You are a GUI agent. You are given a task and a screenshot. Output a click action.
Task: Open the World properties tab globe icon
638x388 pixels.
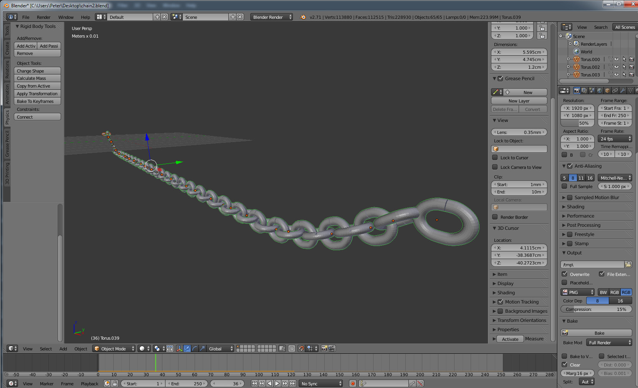600,91
